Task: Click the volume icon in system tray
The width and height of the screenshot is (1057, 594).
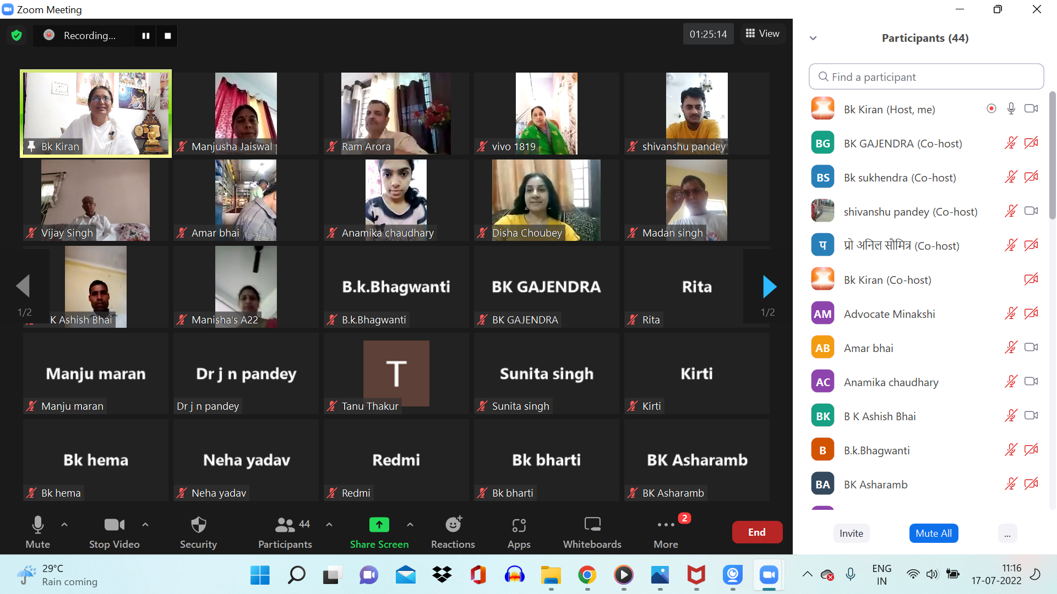Action: click(932, 574)
